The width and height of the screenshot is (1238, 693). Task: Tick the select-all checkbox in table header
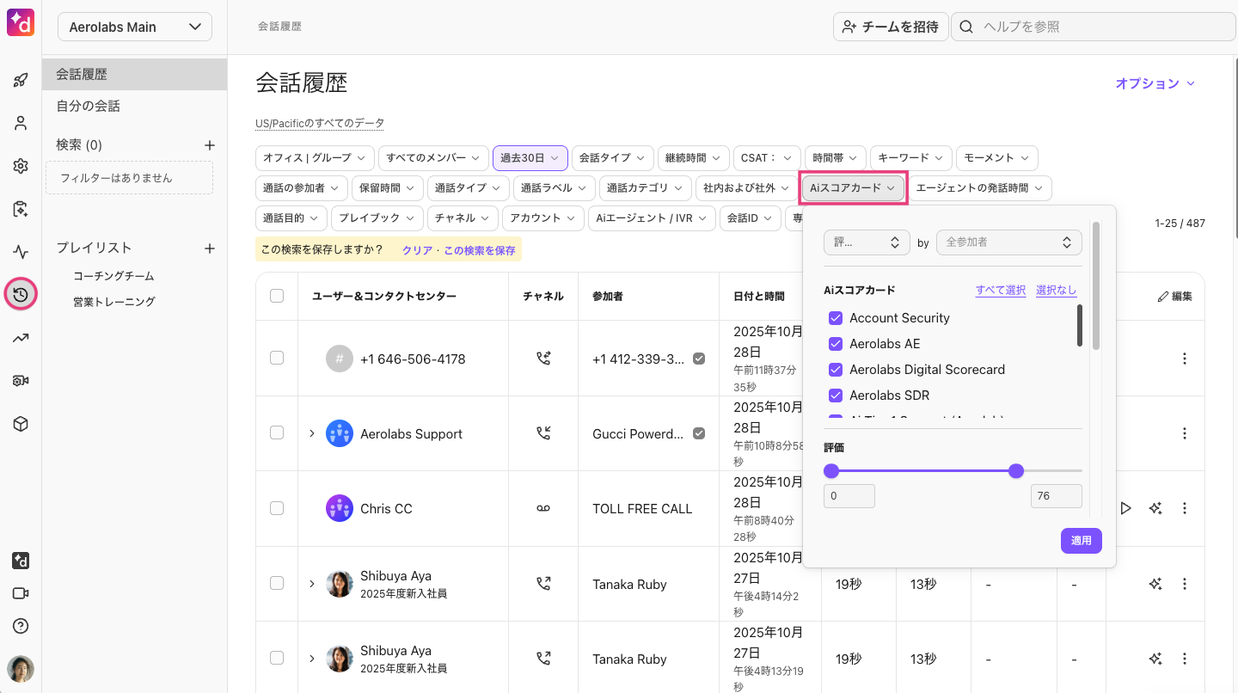pos(277,296)
